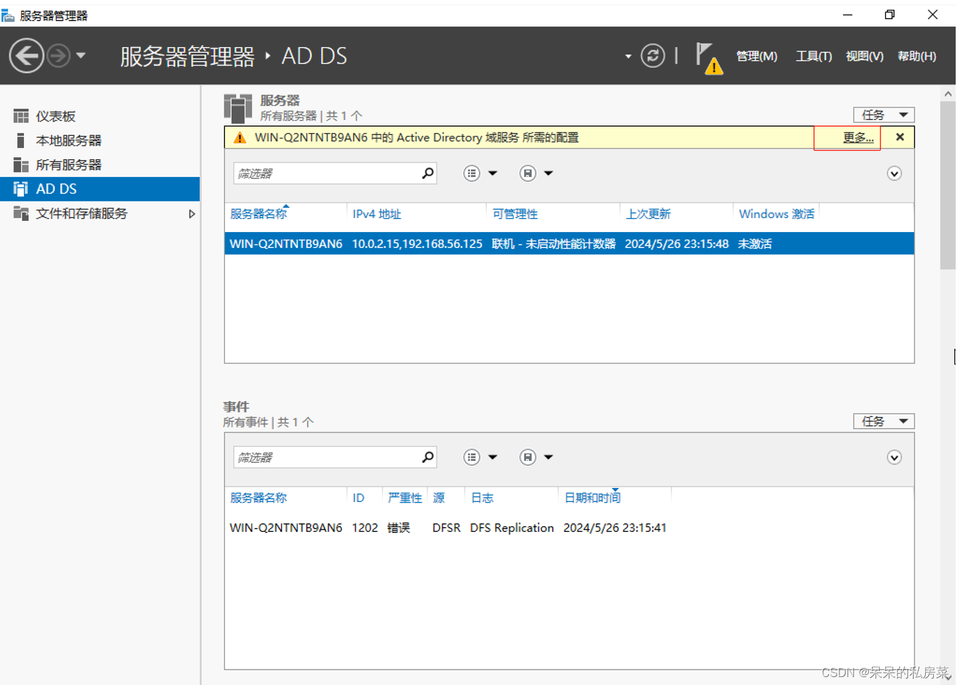
Task: Open the servers list-options icon
Action: point(472,173)
